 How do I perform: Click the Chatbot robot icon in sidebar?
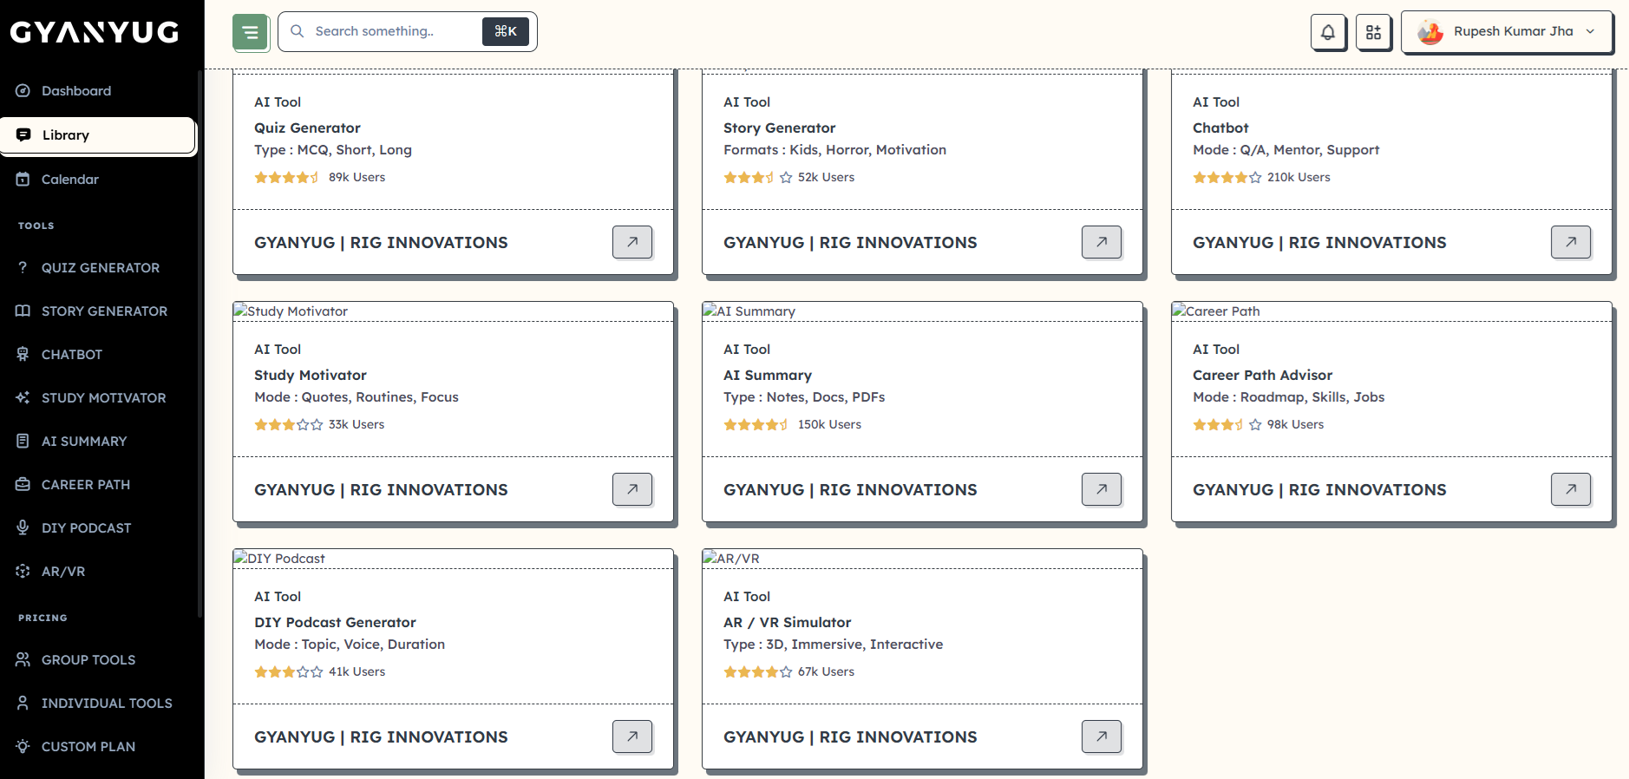coord(23,355)
